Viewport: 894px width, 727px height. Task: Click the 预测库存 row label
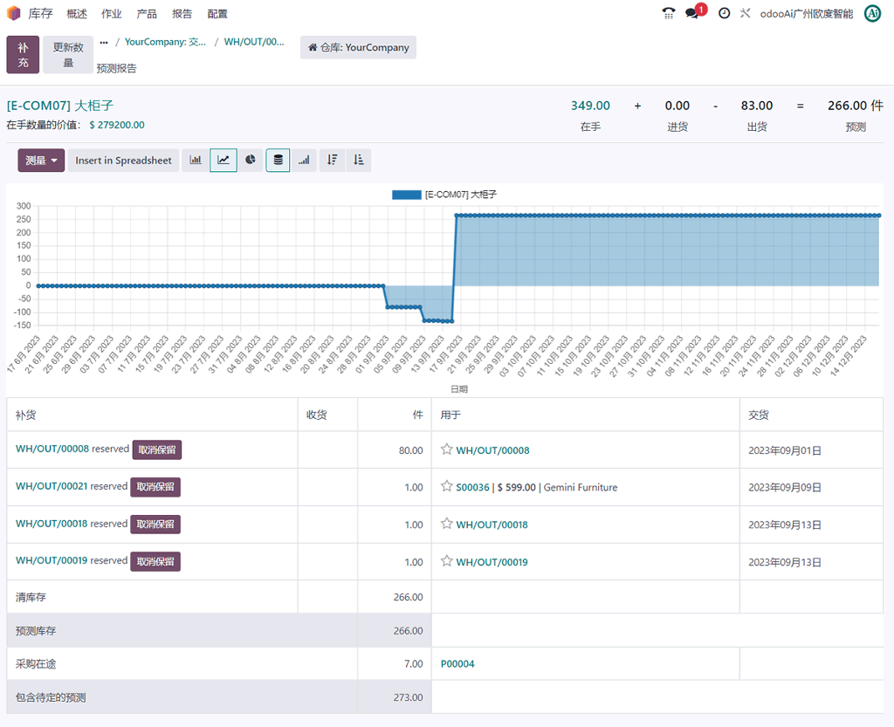(36, 631)
